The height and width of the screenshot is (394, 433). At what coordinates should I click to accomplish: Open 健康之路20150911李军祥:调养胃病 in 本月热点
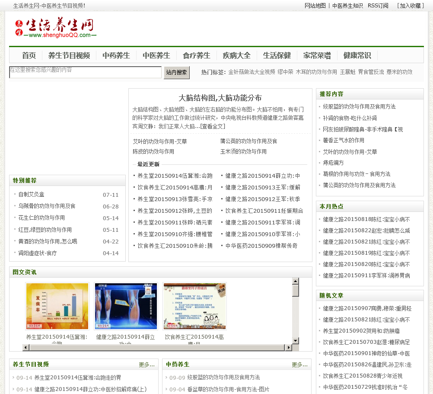366,275
